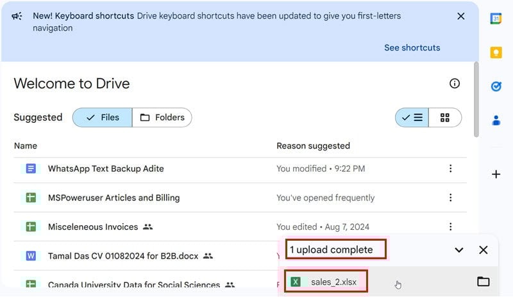The width and height of the screenshot is (513, 297).
Task: Click the Docs icon of WhatsApp Text Backup
Action: (31, 168)
